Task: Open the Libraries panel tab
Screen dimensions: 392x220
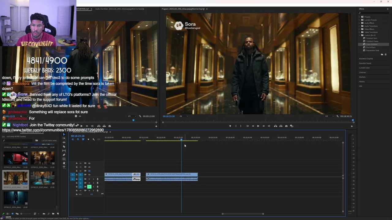Action: (x=362, y=72)
